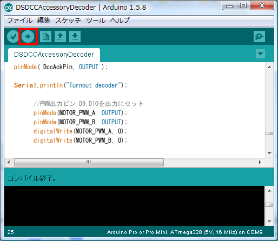Open the Serial Monitor magnifier icon
This screenshot has height=241, width=278.
(x=259, y=37)
